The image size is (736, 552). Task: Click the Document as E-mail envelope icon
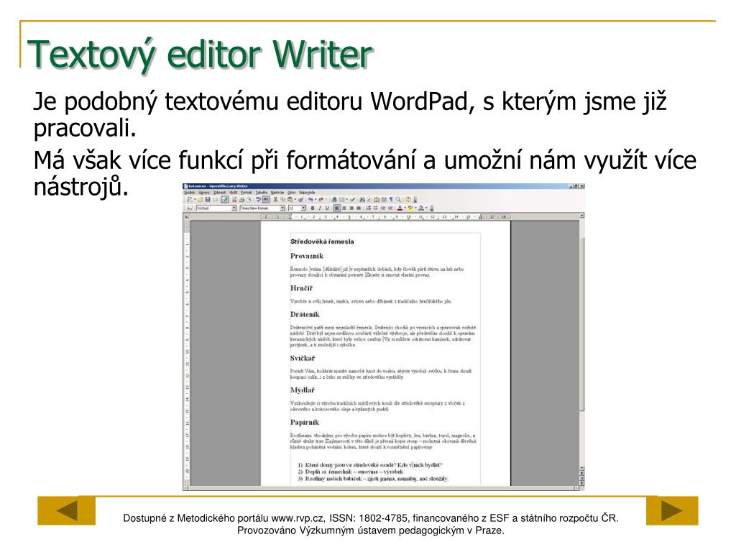coord(215,199)
